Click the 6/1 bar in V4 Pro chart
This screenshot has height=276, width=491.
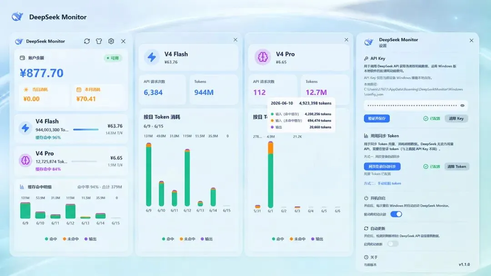click(271, 174)
